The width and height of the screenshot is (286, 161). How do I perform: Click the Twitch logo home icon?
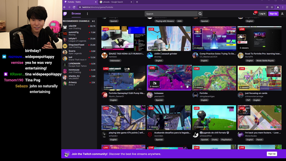coord(65,14)
